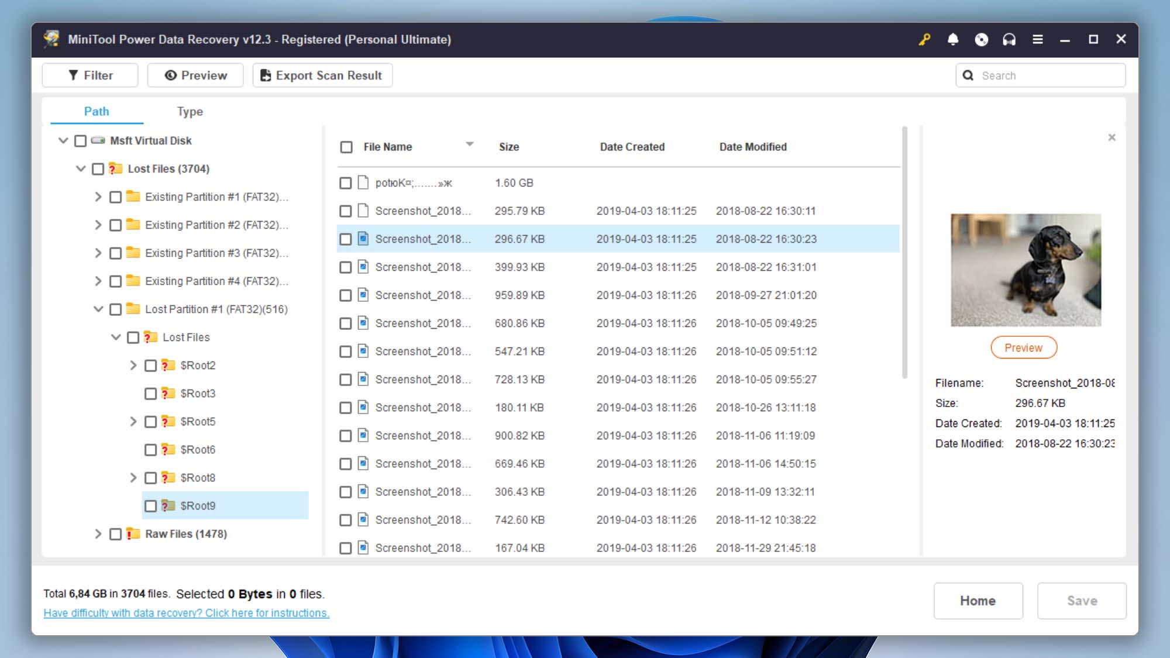The width and height of the screenshot is (1170, 658).
Task: Open the bell notifications icon
Action: (x=953, y=39)
